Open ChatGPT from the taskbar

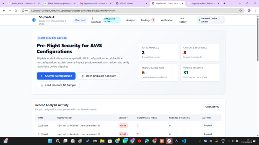tap(80, 141)
